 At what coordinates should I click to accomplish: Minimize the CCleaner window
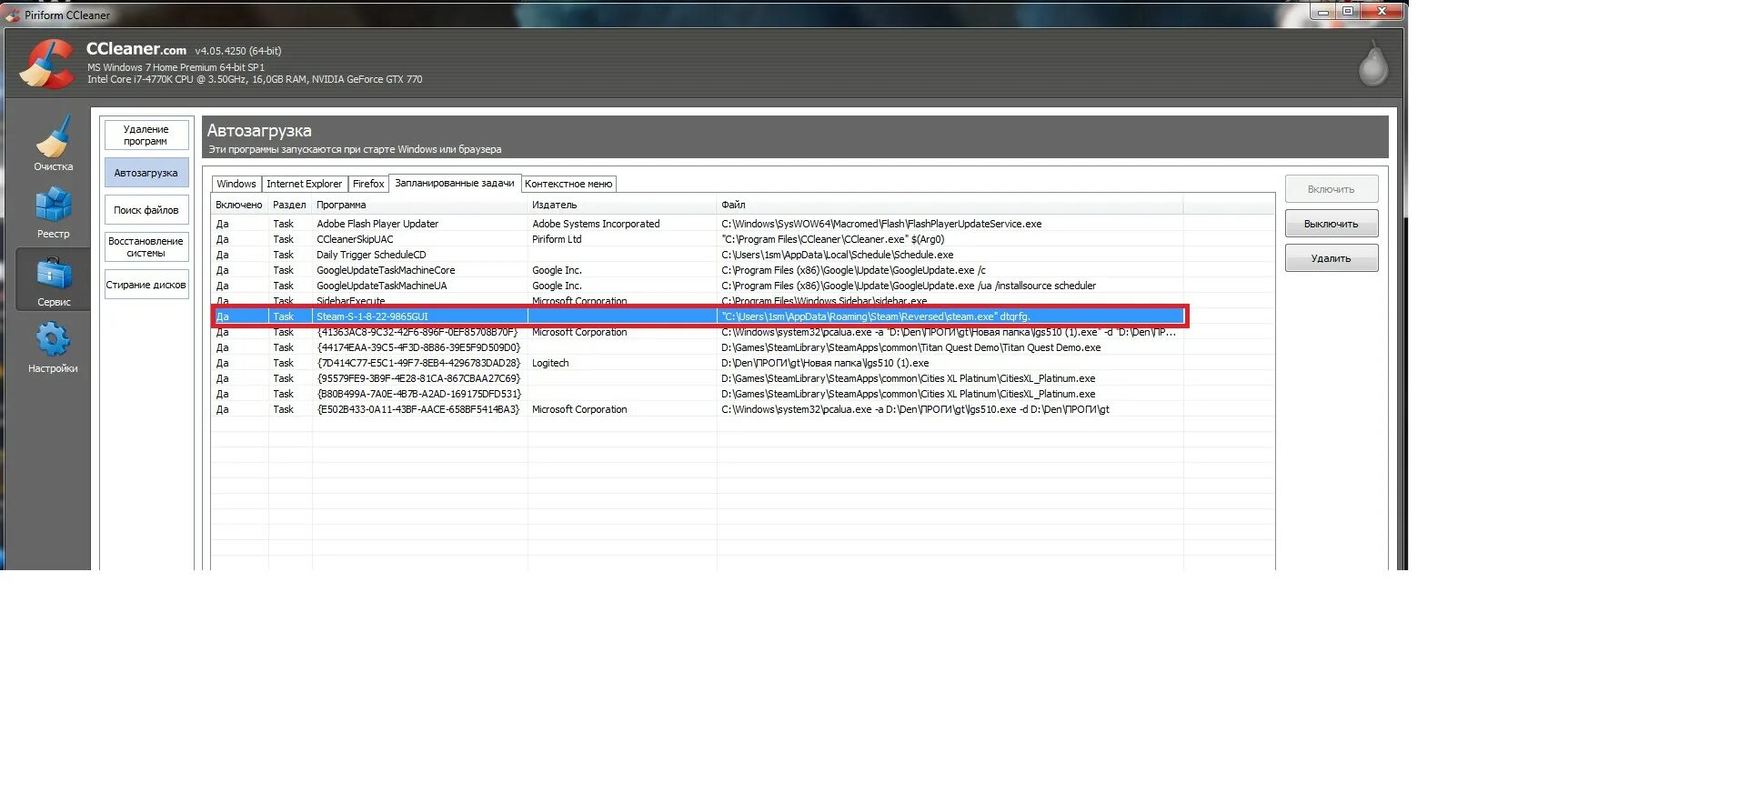1323,12
